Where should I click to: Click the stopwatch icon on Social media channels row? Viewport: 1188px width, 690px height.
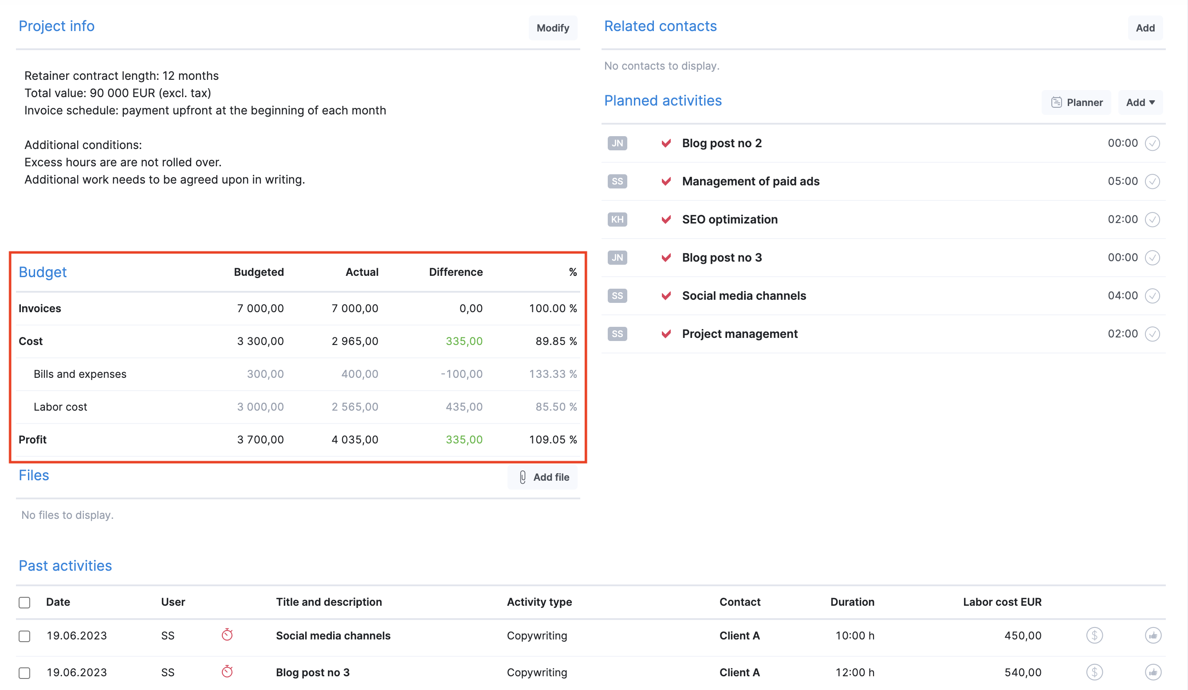tap(228, 635)
